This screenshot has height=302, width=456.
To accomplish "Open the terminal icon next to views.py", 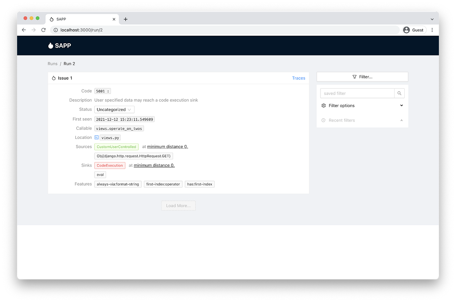I will (97, 137).
